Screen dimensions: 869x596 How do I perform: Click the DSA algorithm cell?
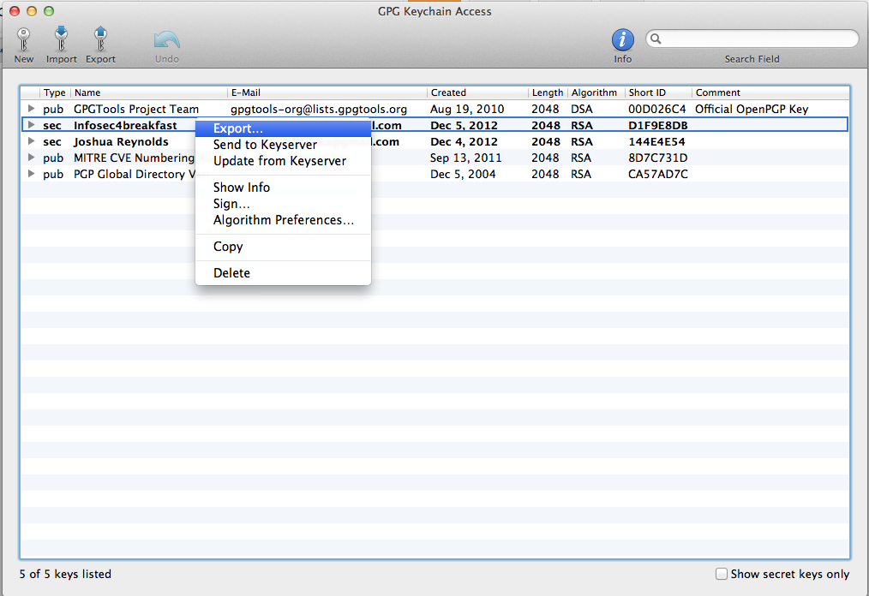tap(582, 109)
